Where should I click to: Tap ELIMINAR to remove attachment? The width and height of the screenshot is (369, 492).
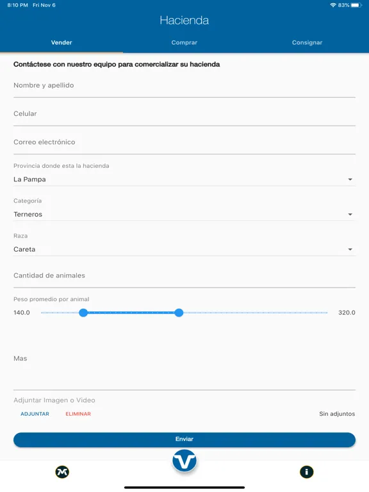point(78,414)
